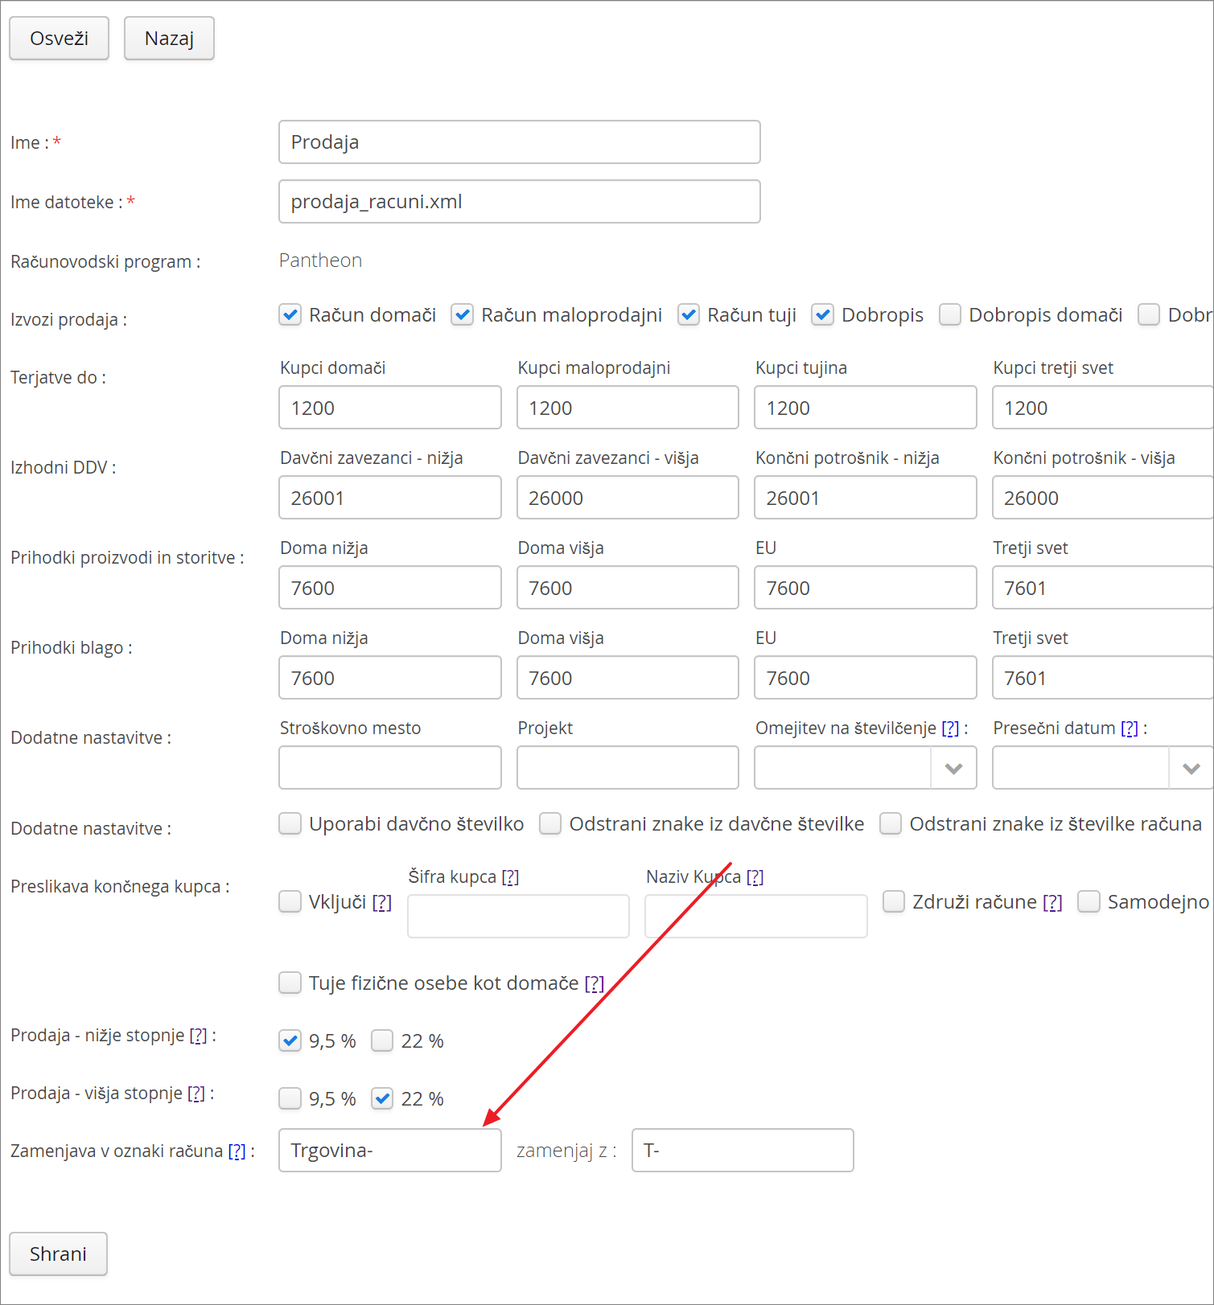Open help for Prodaja - nižje stopnje

[198, 1036]
